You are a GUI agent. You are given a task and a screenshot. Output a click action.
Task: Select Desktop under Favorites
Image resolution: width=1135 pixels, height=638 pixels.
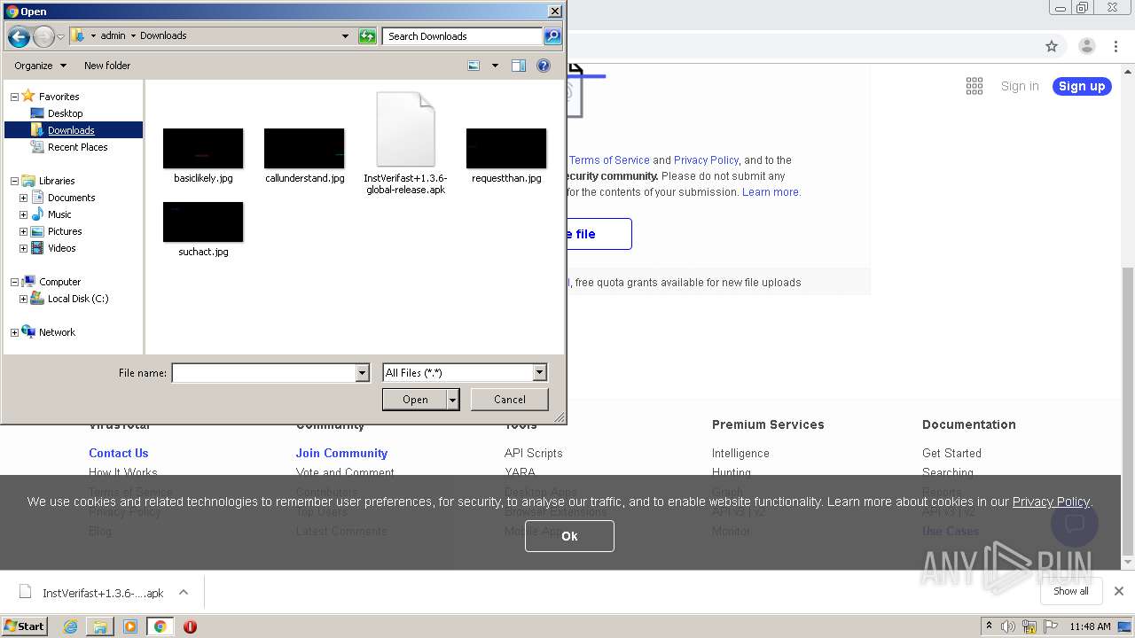coord(65,113)
